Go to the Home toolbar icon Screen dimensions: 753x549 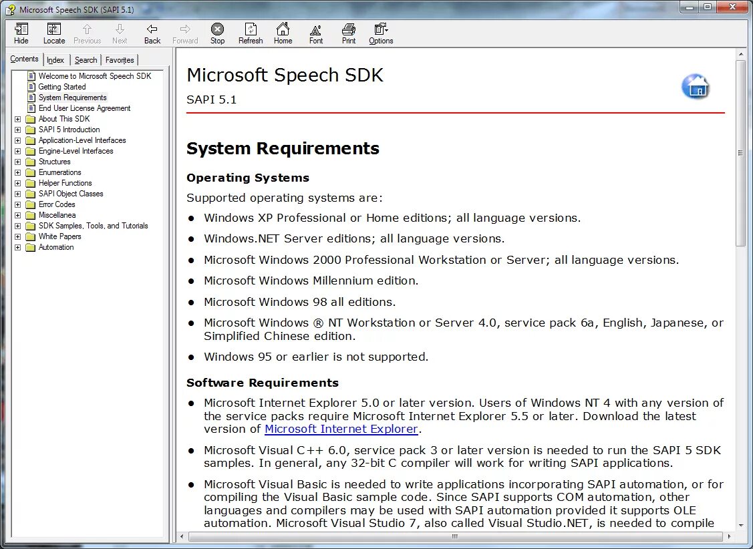[283, 33]
